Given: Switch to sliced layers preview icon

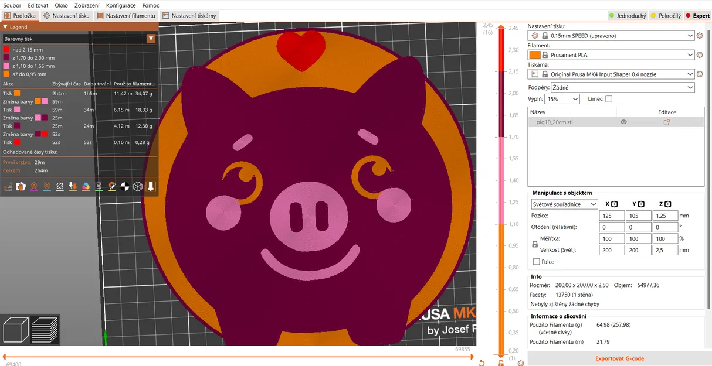Looking at the screenshot, I should (45, 330).
